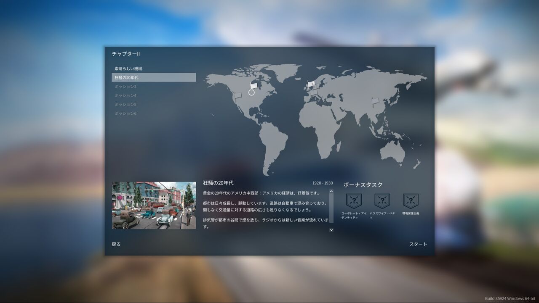Viewport: 539px width, 303px height.
Task: Click the dimmed flag over China
Action: click(375, 101)
